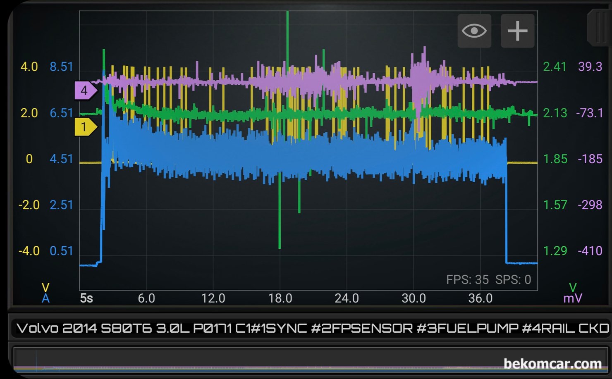This screenshot has width=612, height=379.
Task: Click the yellow -2.0 scale value
Action: (29, 205)
